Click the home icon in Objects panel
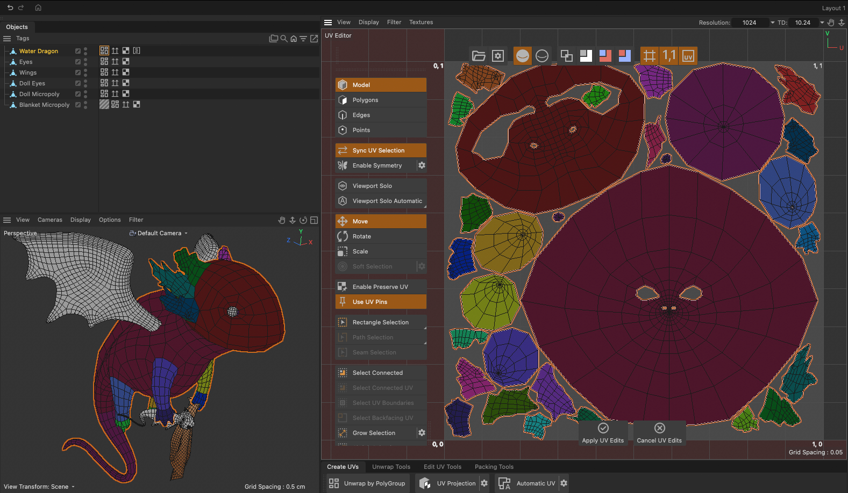848x493 pixels. 294,39
